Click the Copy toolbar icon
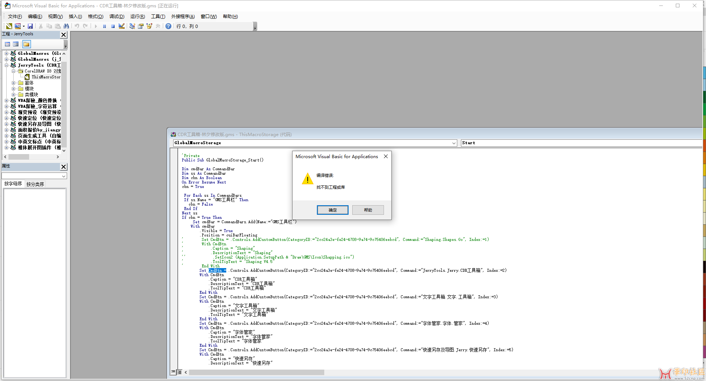Viewport: 706px width, 381px height. click(49, 26)
